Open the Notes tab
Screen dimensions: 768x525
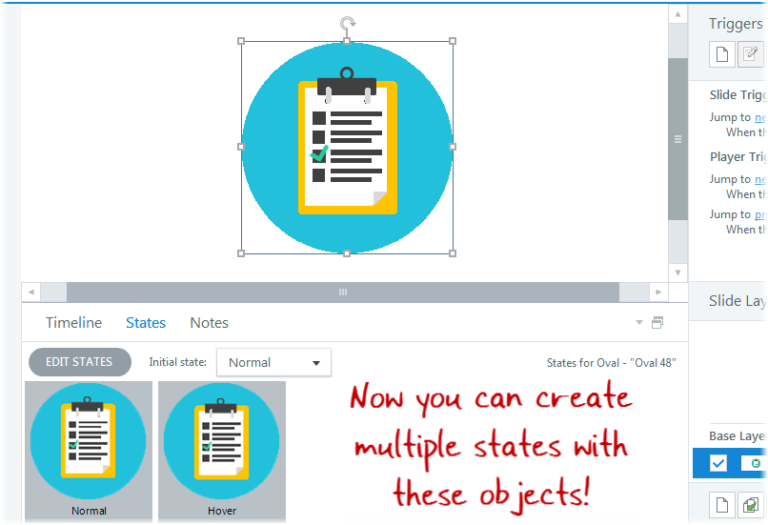(209, 323)
